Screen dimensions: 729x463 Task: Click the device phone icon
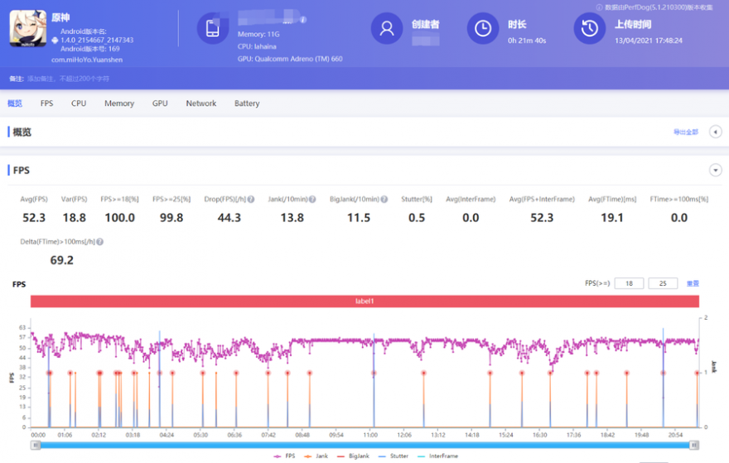(x=213, y=29)
